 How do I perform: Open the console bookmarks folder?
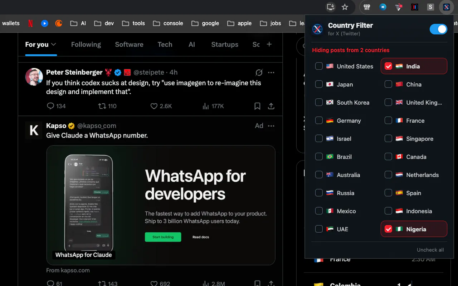[168, 23]
